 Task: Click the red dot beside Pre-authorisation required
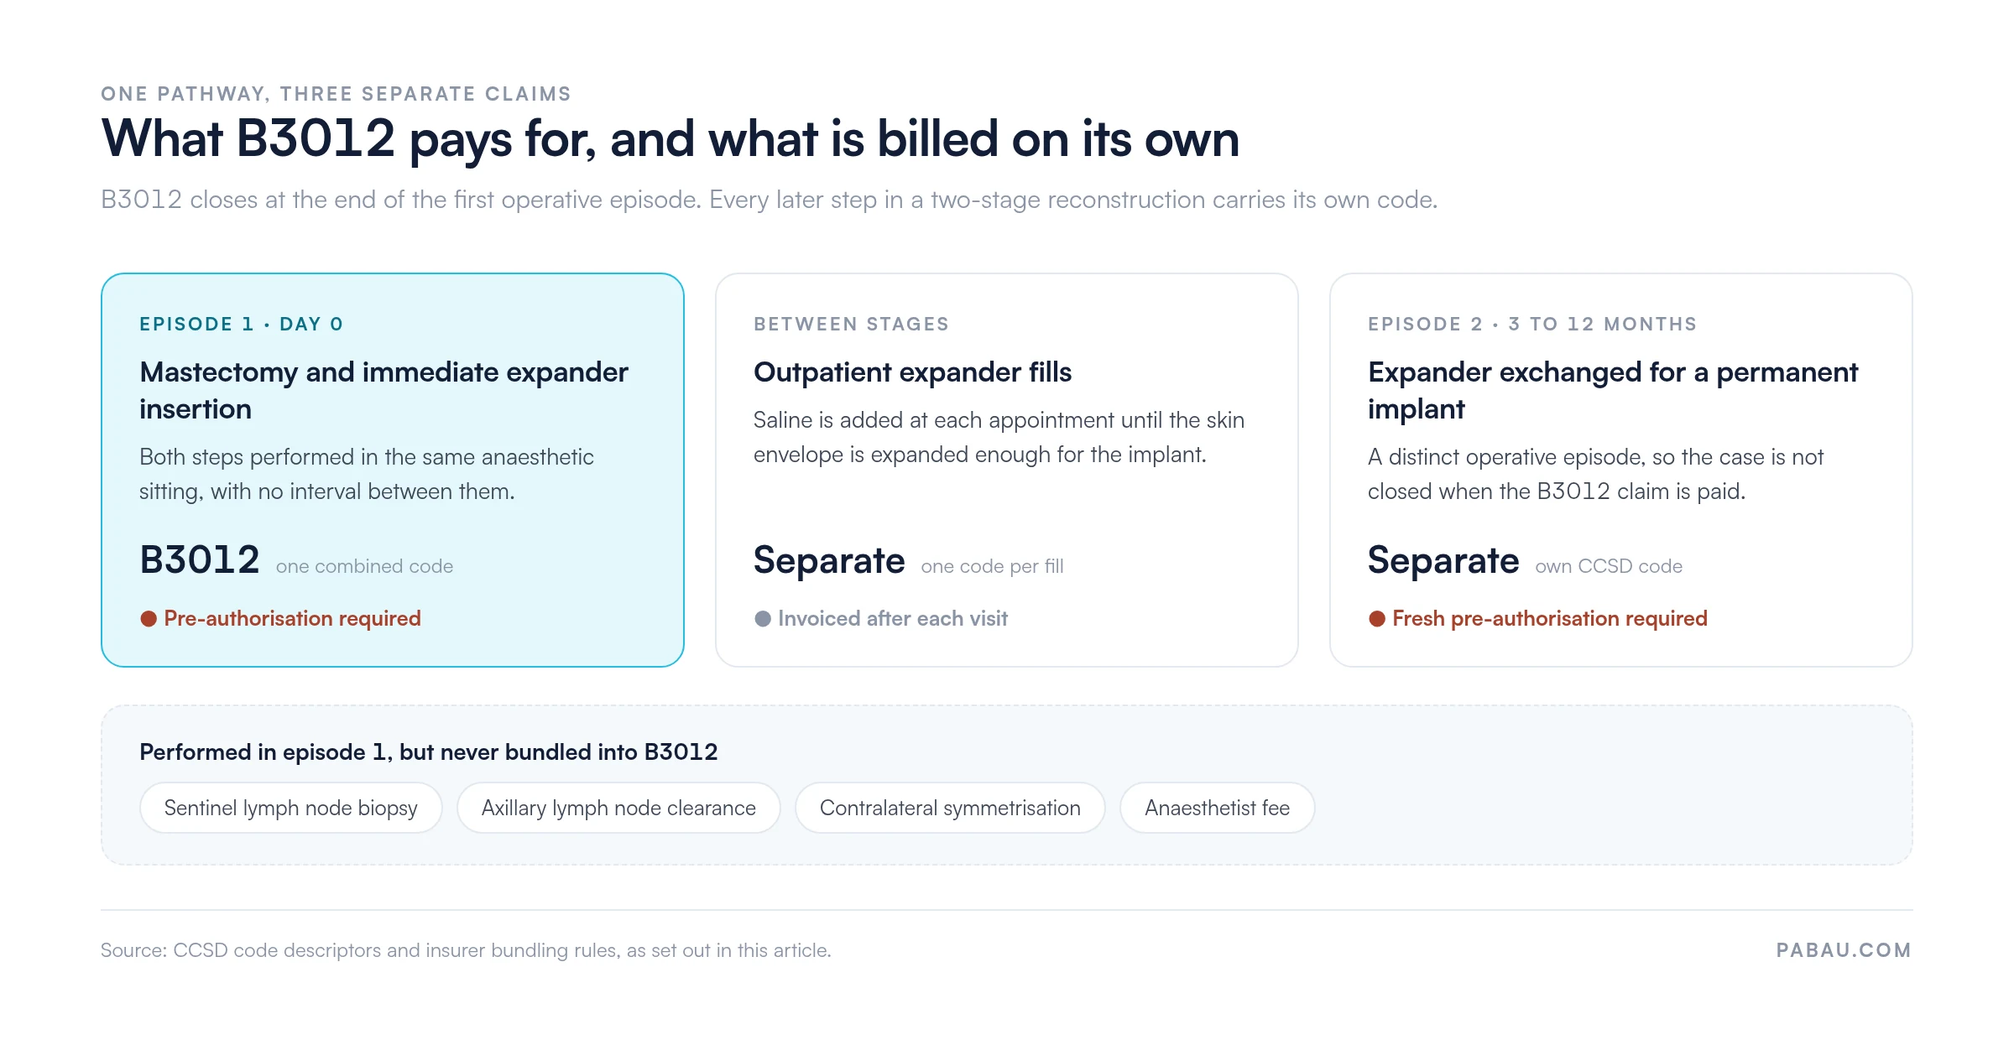pos(149,619)
